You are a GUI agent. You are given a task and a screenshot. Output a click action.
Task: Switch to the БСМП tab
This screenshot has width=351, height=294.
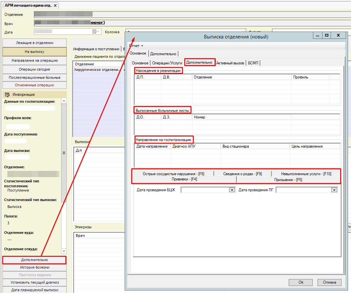pyautogui.click(x=253, y=63)
